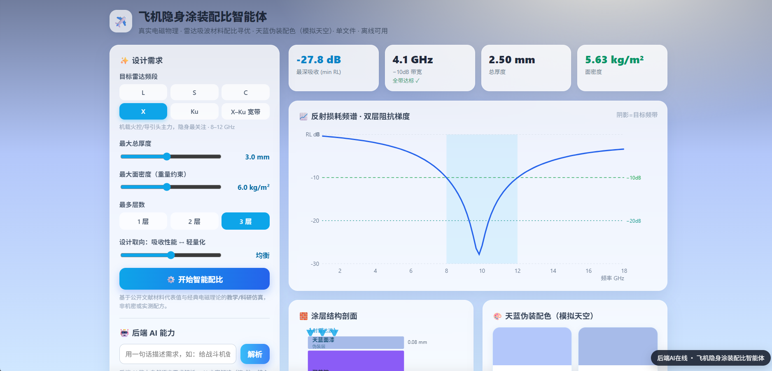The image size is (772, 371).
Task: Start the 开始智能配比 optimization
Action: pos(194,279)
